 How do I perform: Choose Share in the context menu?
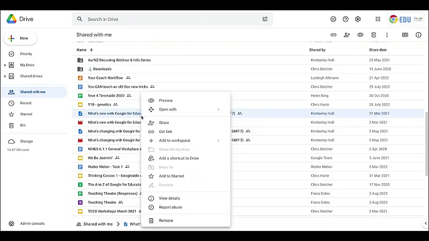click(x=185, y=123)
